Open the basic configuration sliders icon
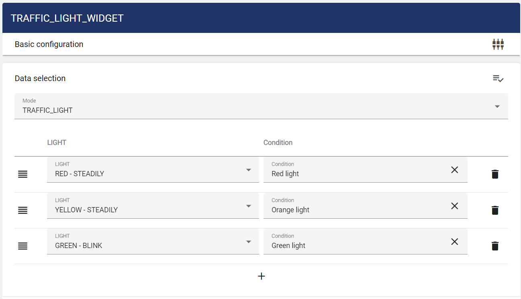521x299 pixels. pyautogui.click(x=498, y=44)
